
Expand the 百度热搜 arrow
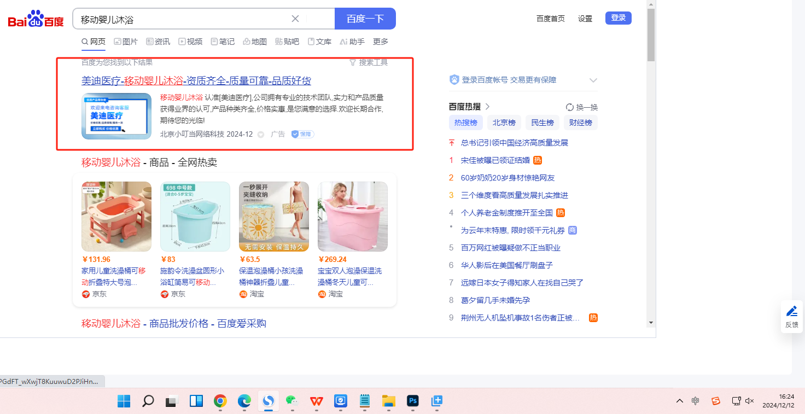488,107
